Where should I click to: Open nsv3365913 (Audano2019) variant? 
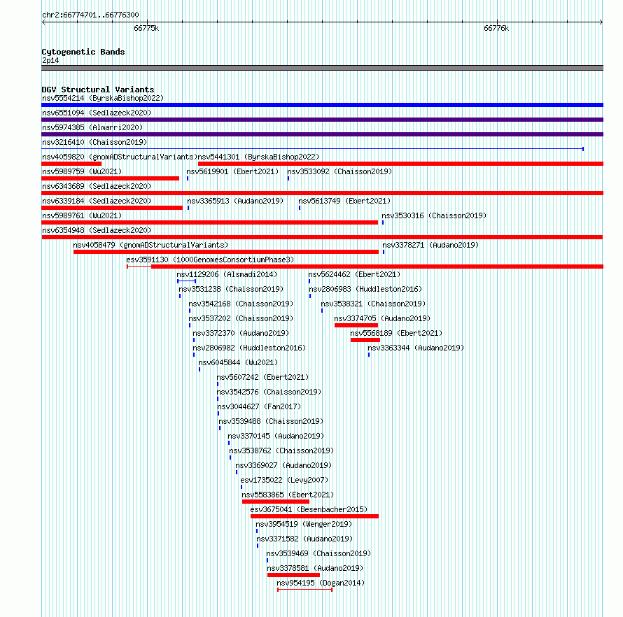235,201
